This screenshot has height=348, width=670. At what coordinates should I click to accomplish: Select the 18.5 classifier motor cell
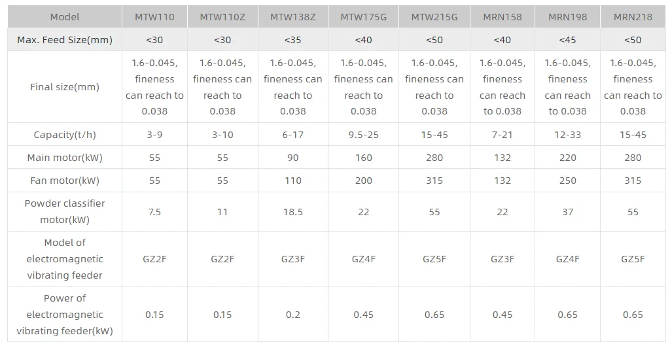click(x=292, y=211)
